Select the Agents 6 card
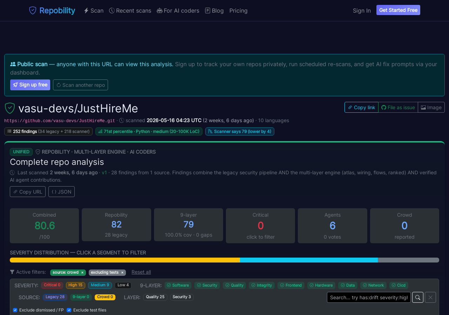 tap(333, 226)
